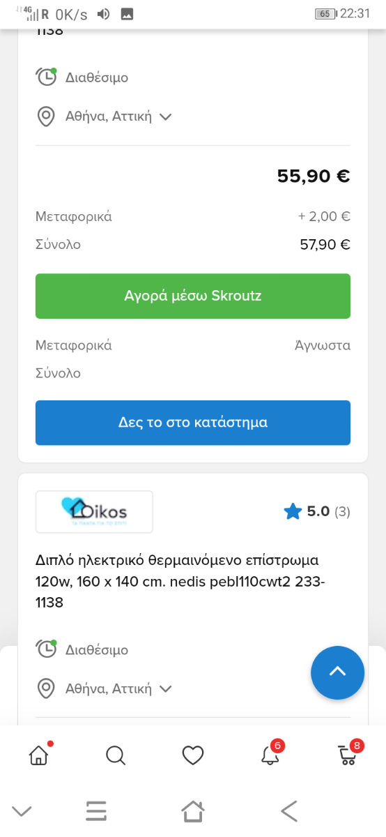Expand Αθήνα, Αττική location in first offer
Viewport: 386px width, 837px height.
(x=118, y=116)
